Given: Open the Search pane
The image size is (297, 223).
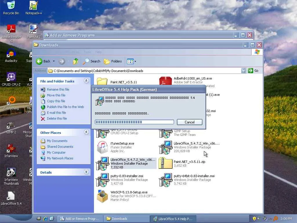Looking at the screenshot, I should [92, 61].
